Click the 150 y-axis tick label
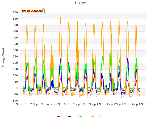This screenshot has height=121, width=161. [x=15, y=69]
